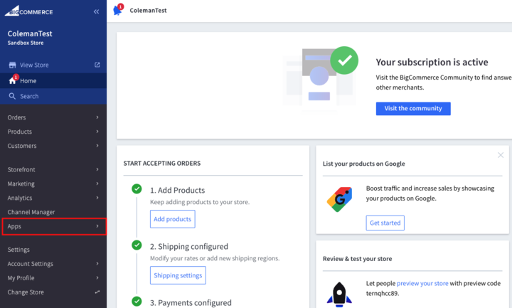
Task: Click Visit the community button
Action: [x=413, y=108]
